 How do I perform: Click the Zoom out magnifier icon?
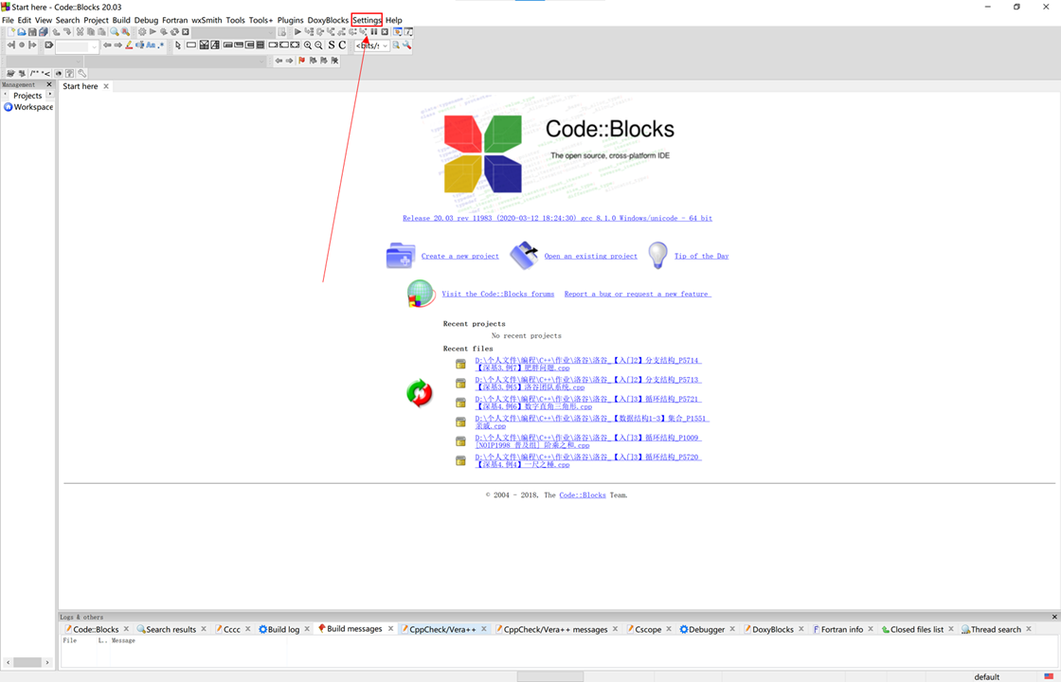[318, 45]
